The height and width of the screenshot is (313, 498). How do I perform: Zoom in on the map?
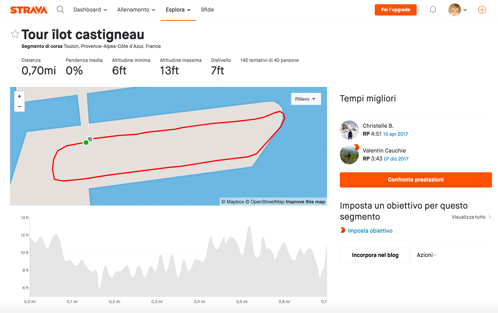click(x=19, y=96)
